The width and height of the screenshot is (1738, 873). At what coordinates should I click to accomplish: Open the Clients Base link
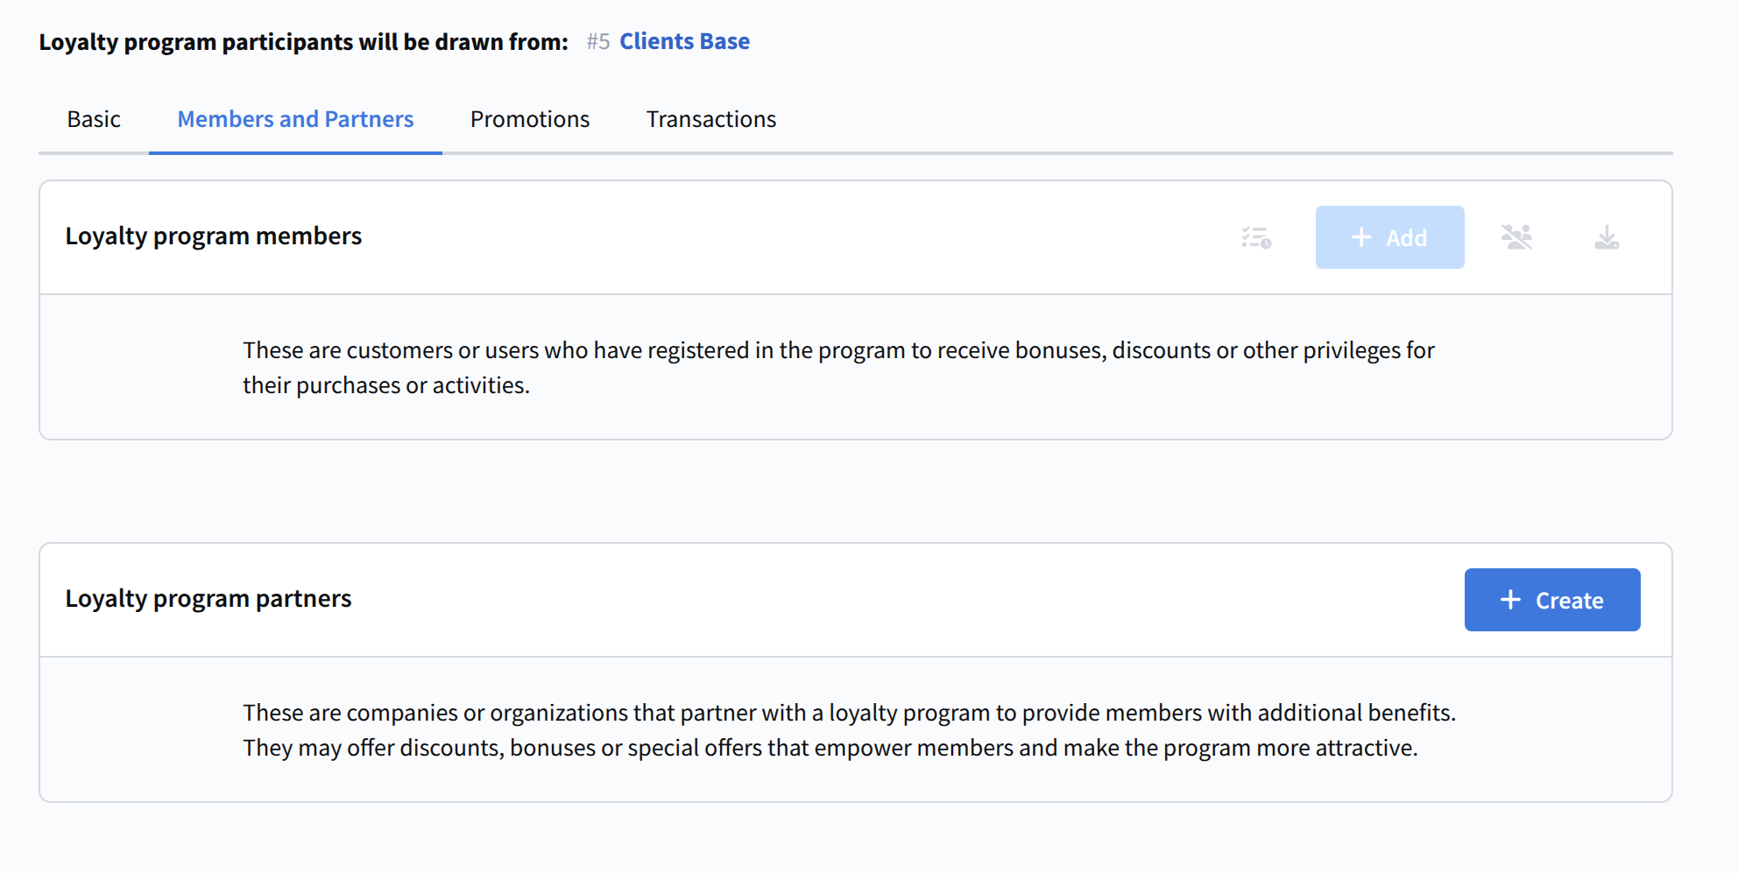[684, 41]
